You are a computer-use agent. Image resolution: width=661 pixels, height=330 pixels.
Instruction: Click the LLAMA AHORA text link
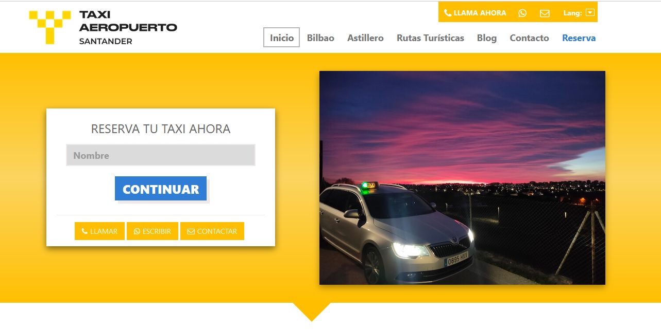click(480, 13)
